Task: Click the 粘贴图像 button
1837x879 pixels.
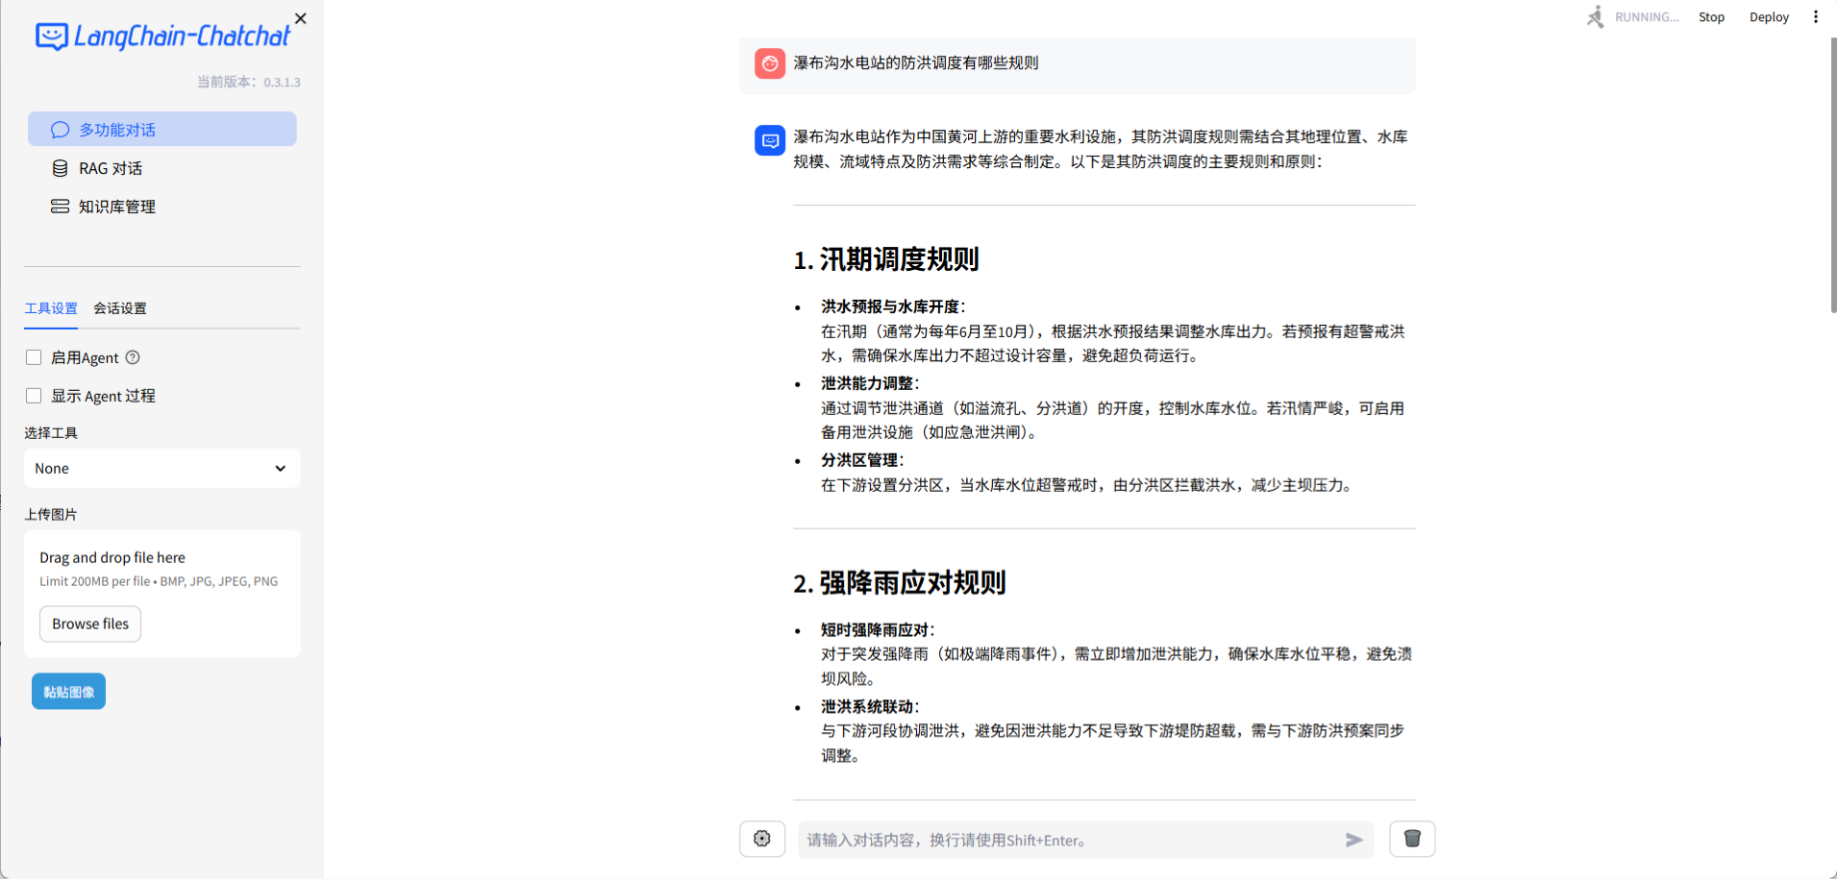Action: (68, 692)
